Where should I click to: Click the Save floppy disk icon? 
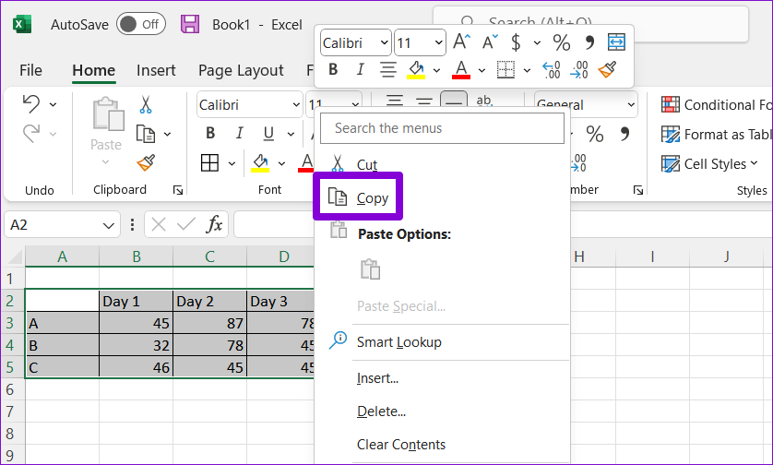(x=189, y=25)
